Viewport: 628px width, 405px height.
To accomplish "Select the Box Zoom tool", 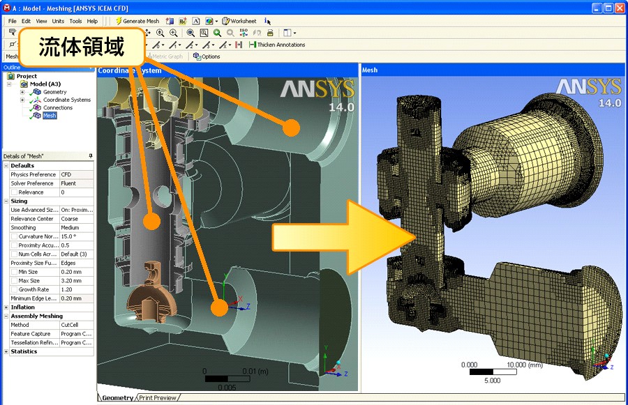I will 174,33.
